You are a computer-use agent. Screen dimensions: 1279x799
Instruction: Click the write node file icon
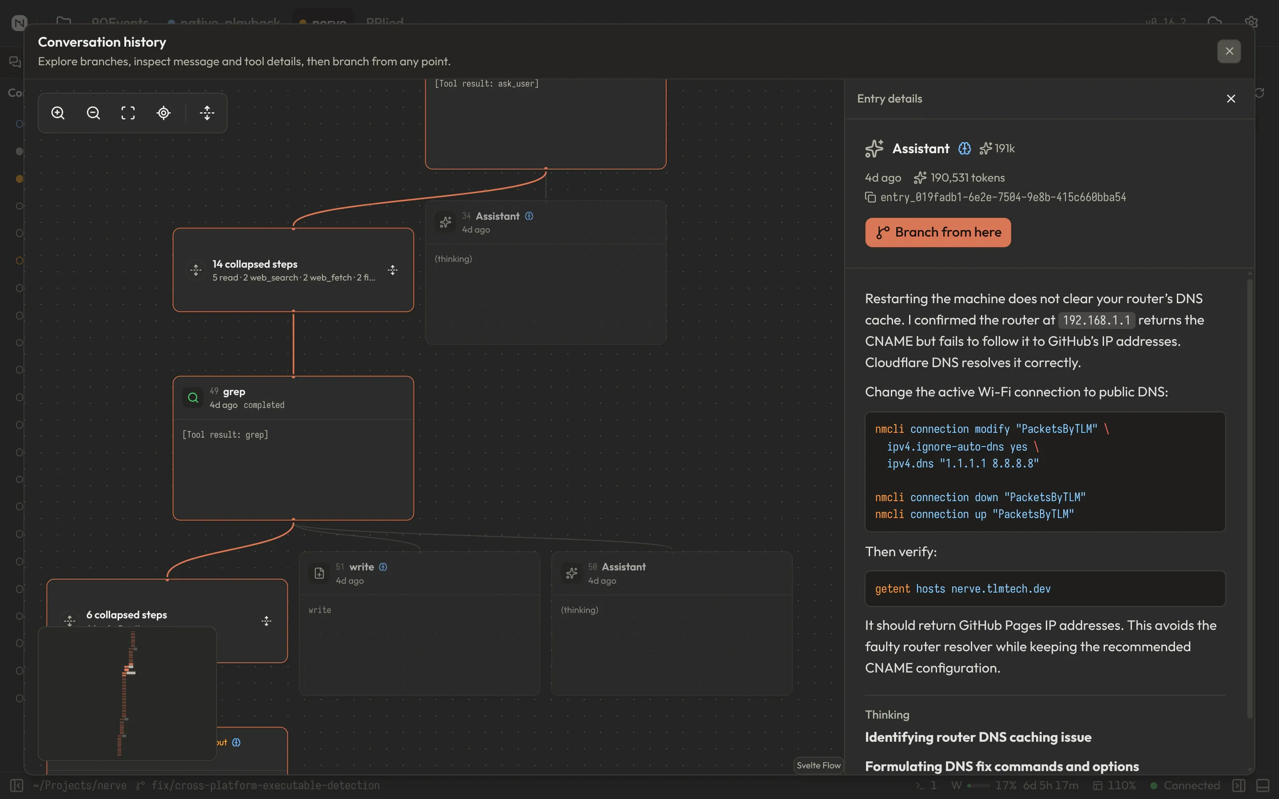coord(319,574)
